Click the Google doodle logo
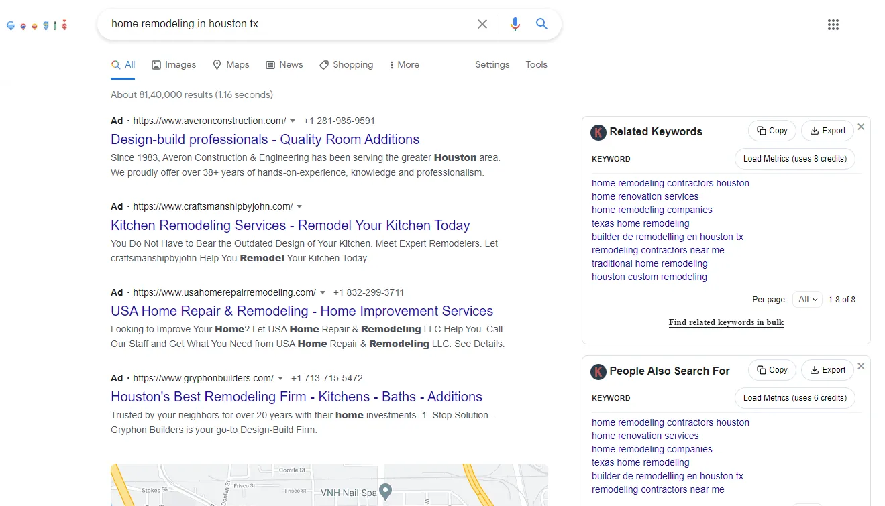 [x=37, y=26]
